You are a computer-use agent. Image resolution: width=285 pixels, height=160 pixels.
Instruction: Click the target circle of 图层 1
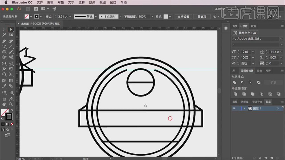(x=278, y=109)
